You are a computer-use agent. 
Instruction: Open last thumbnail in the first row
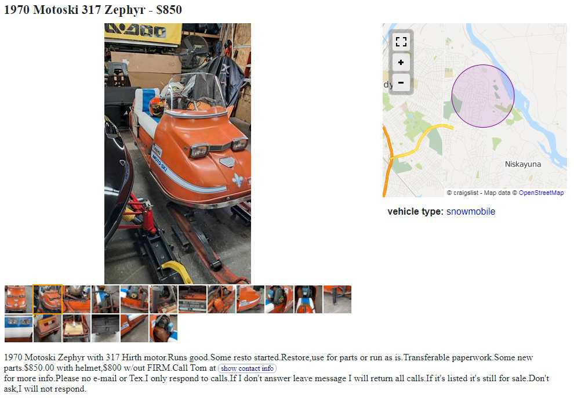coord(337,299)
